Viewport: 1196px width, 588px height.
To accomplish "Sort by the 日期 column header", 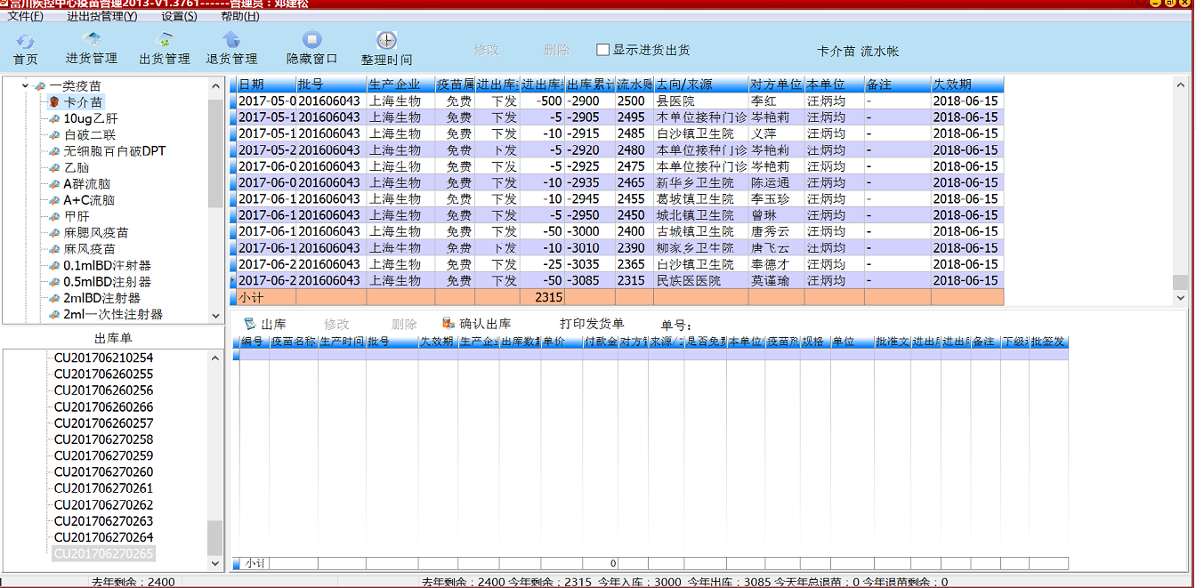I will point(266,85).
